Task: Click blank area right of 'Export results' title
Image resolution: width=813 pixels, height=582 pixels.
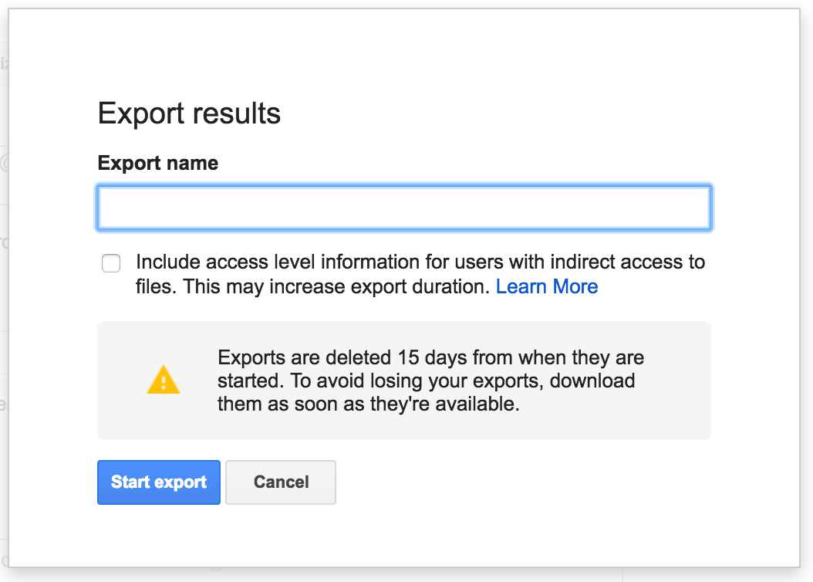Action: [501, 113]
